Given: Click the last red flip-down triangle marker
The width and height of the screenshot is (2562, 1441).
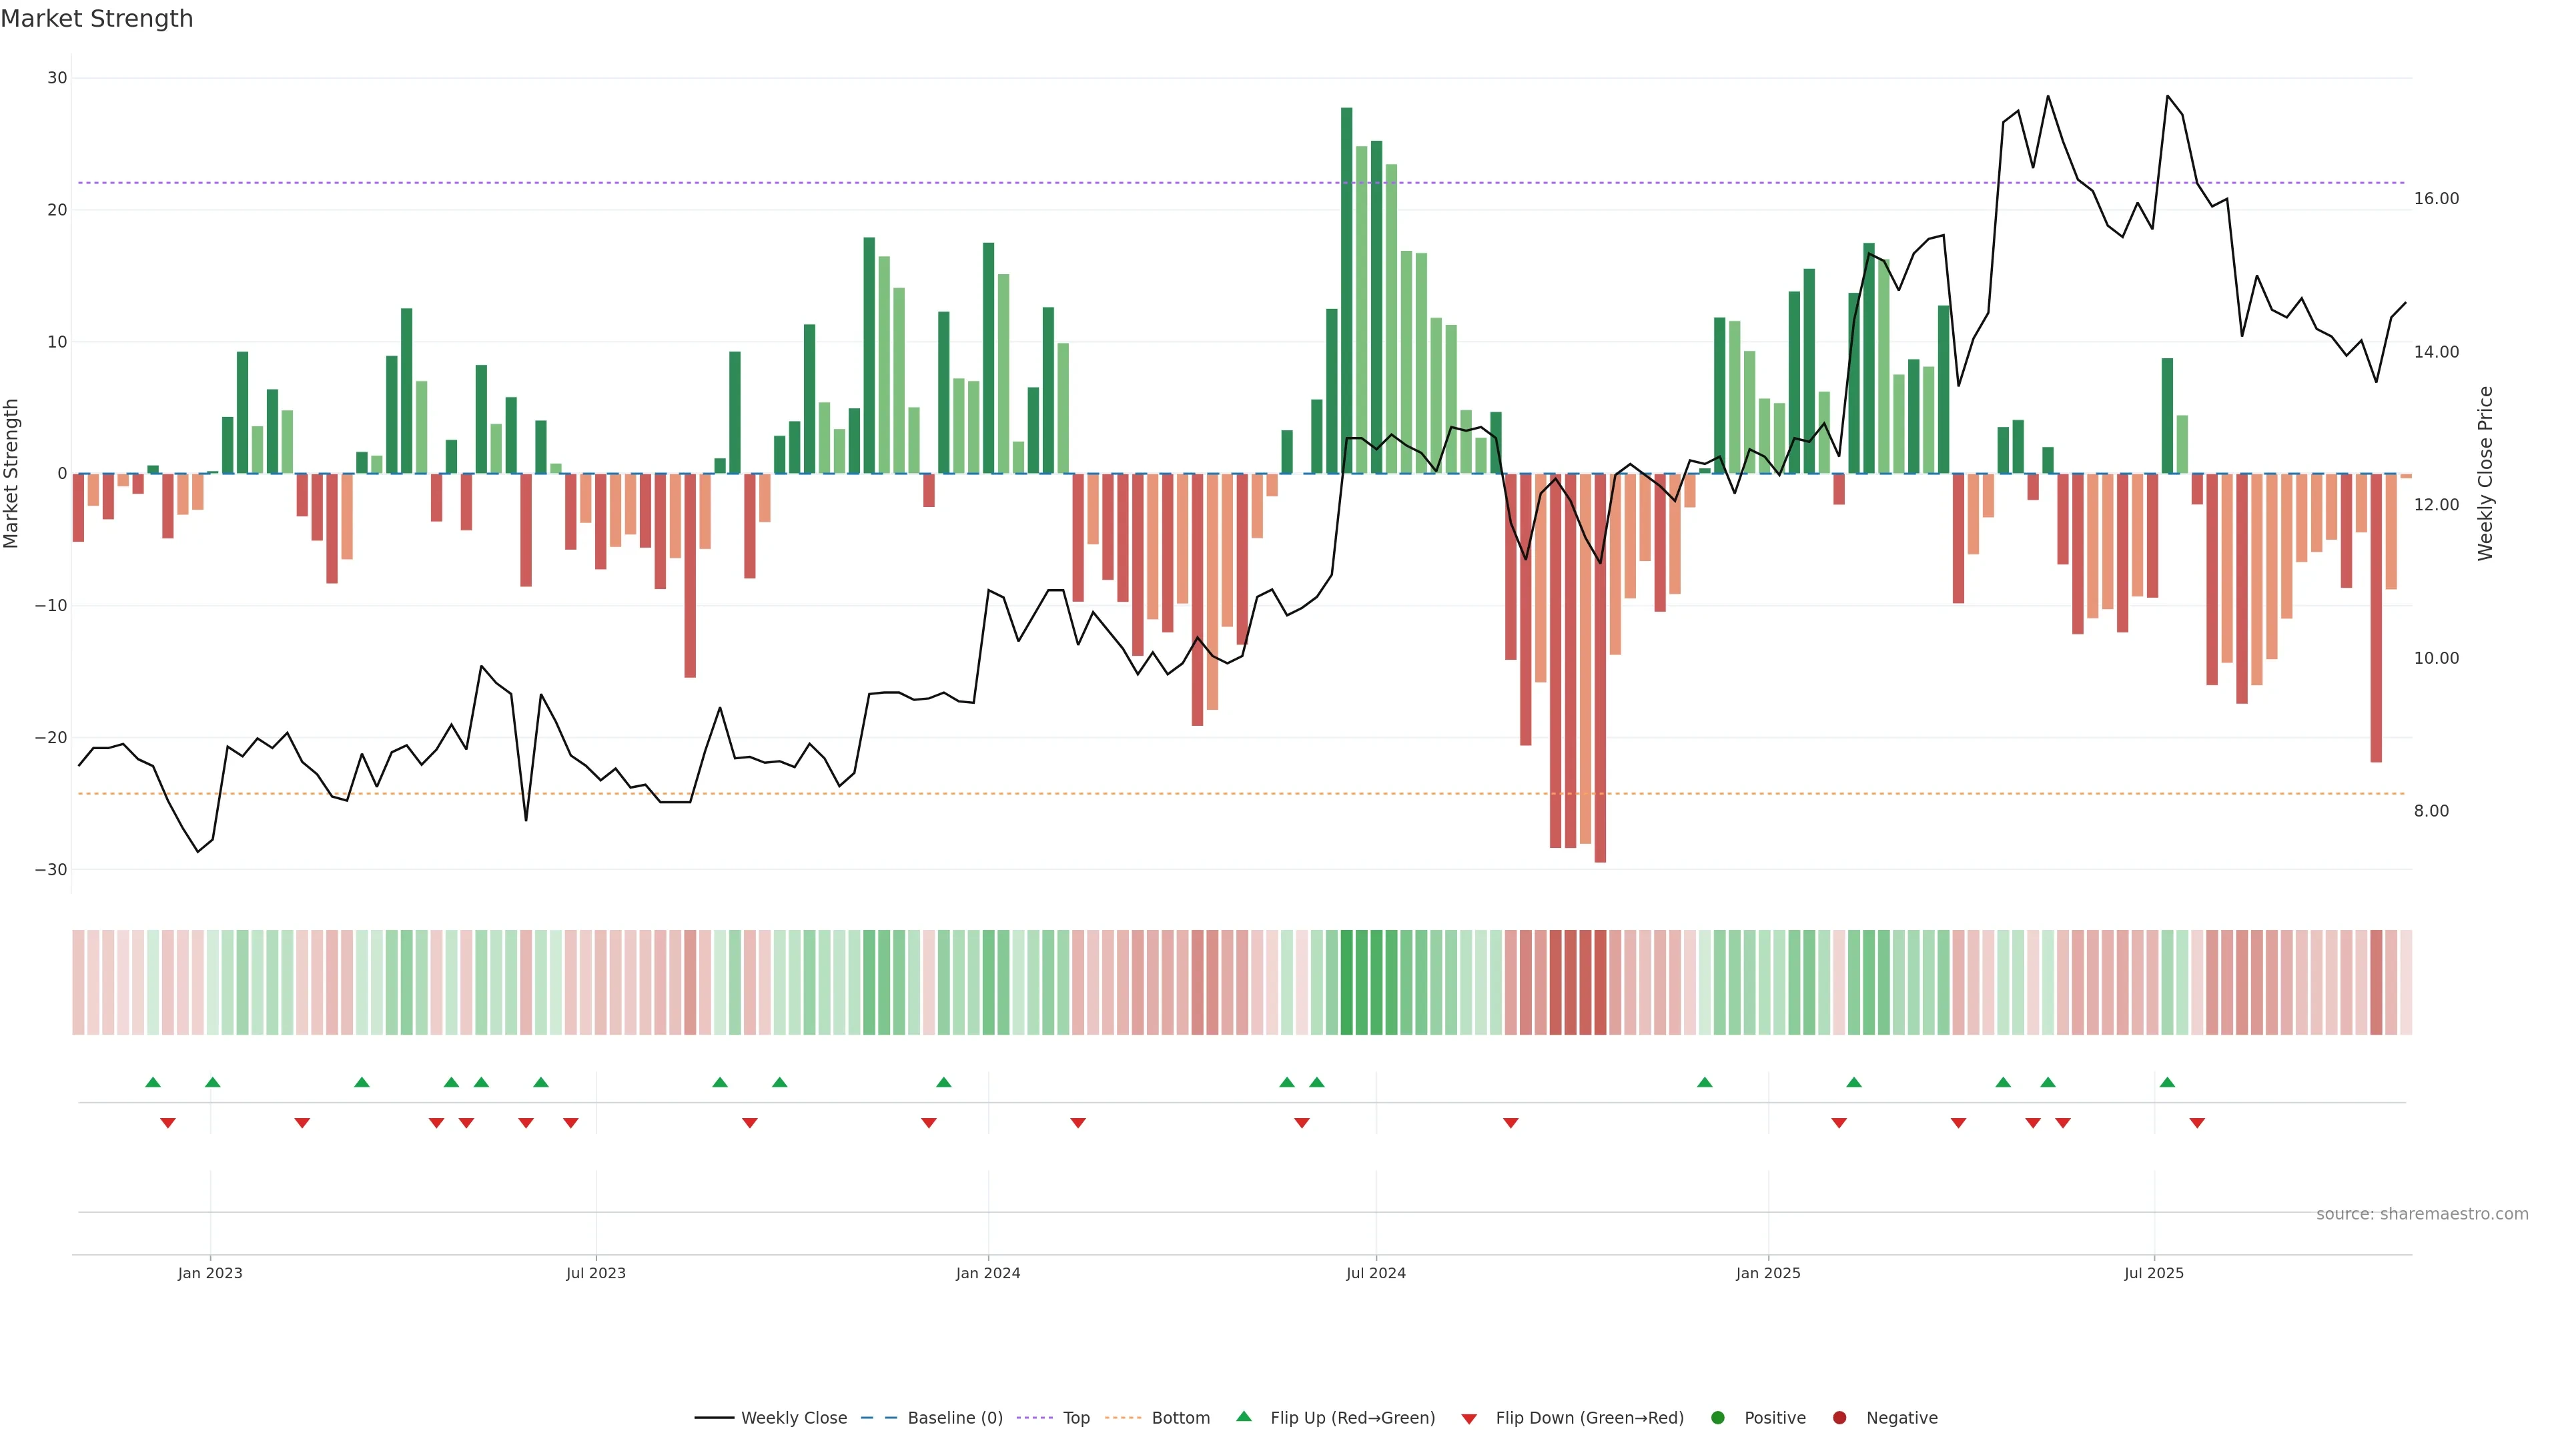Looking at the screenshot, I should 2197,1123.
